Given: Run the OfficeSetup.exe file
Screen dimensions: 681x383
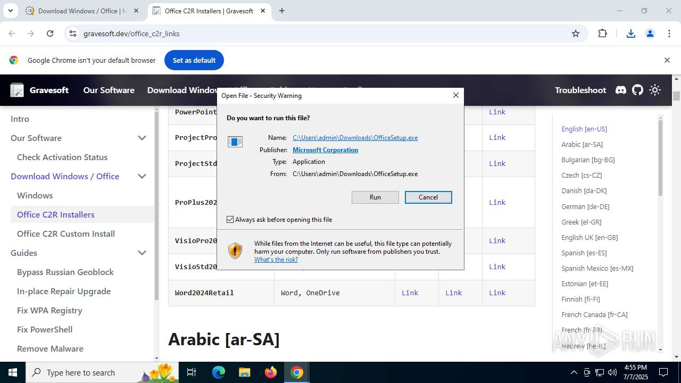Looking at the screenshot, I should click(x=375, y=197).
